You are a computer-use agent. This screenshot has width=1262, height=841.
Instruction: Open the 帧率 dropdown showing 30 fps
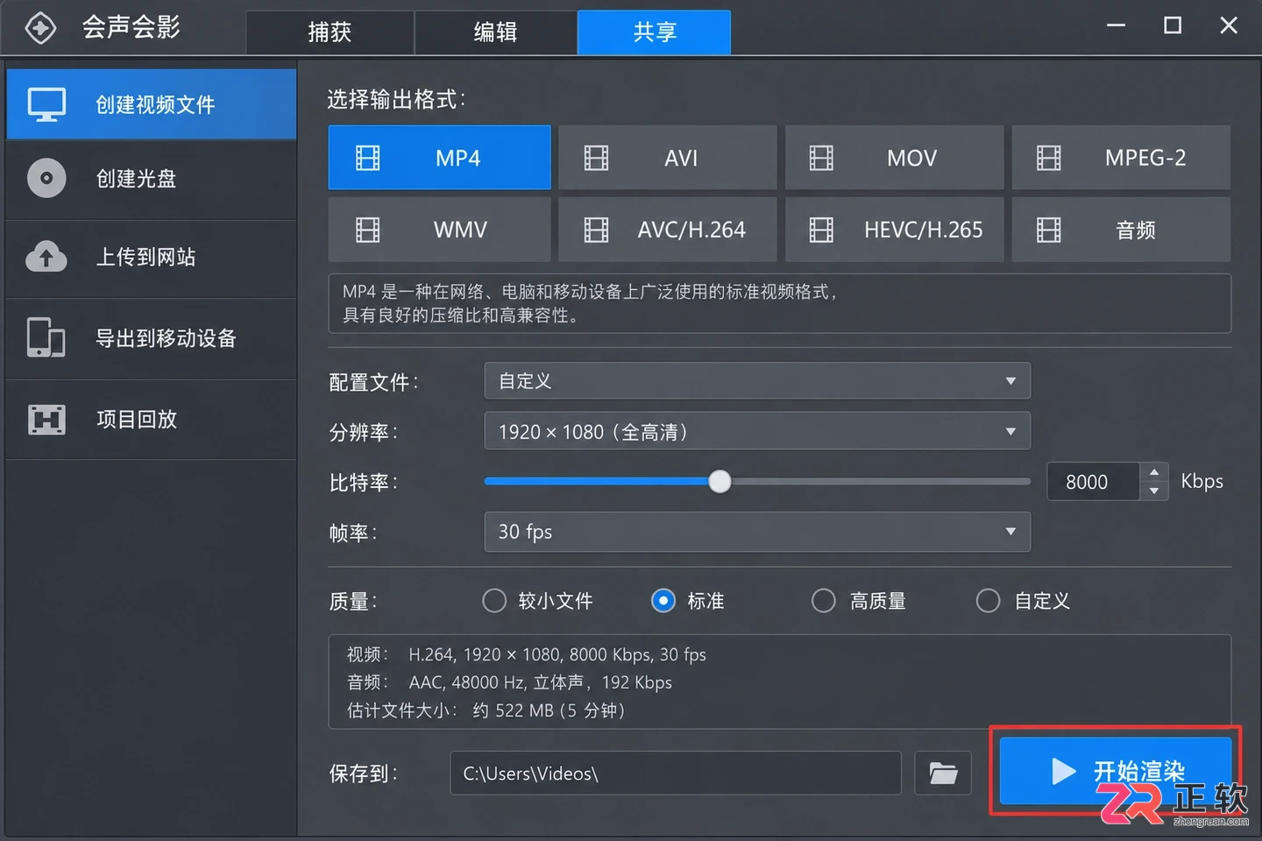pos(757,532)
